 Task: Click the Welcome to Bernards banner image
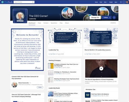point(27,50)
